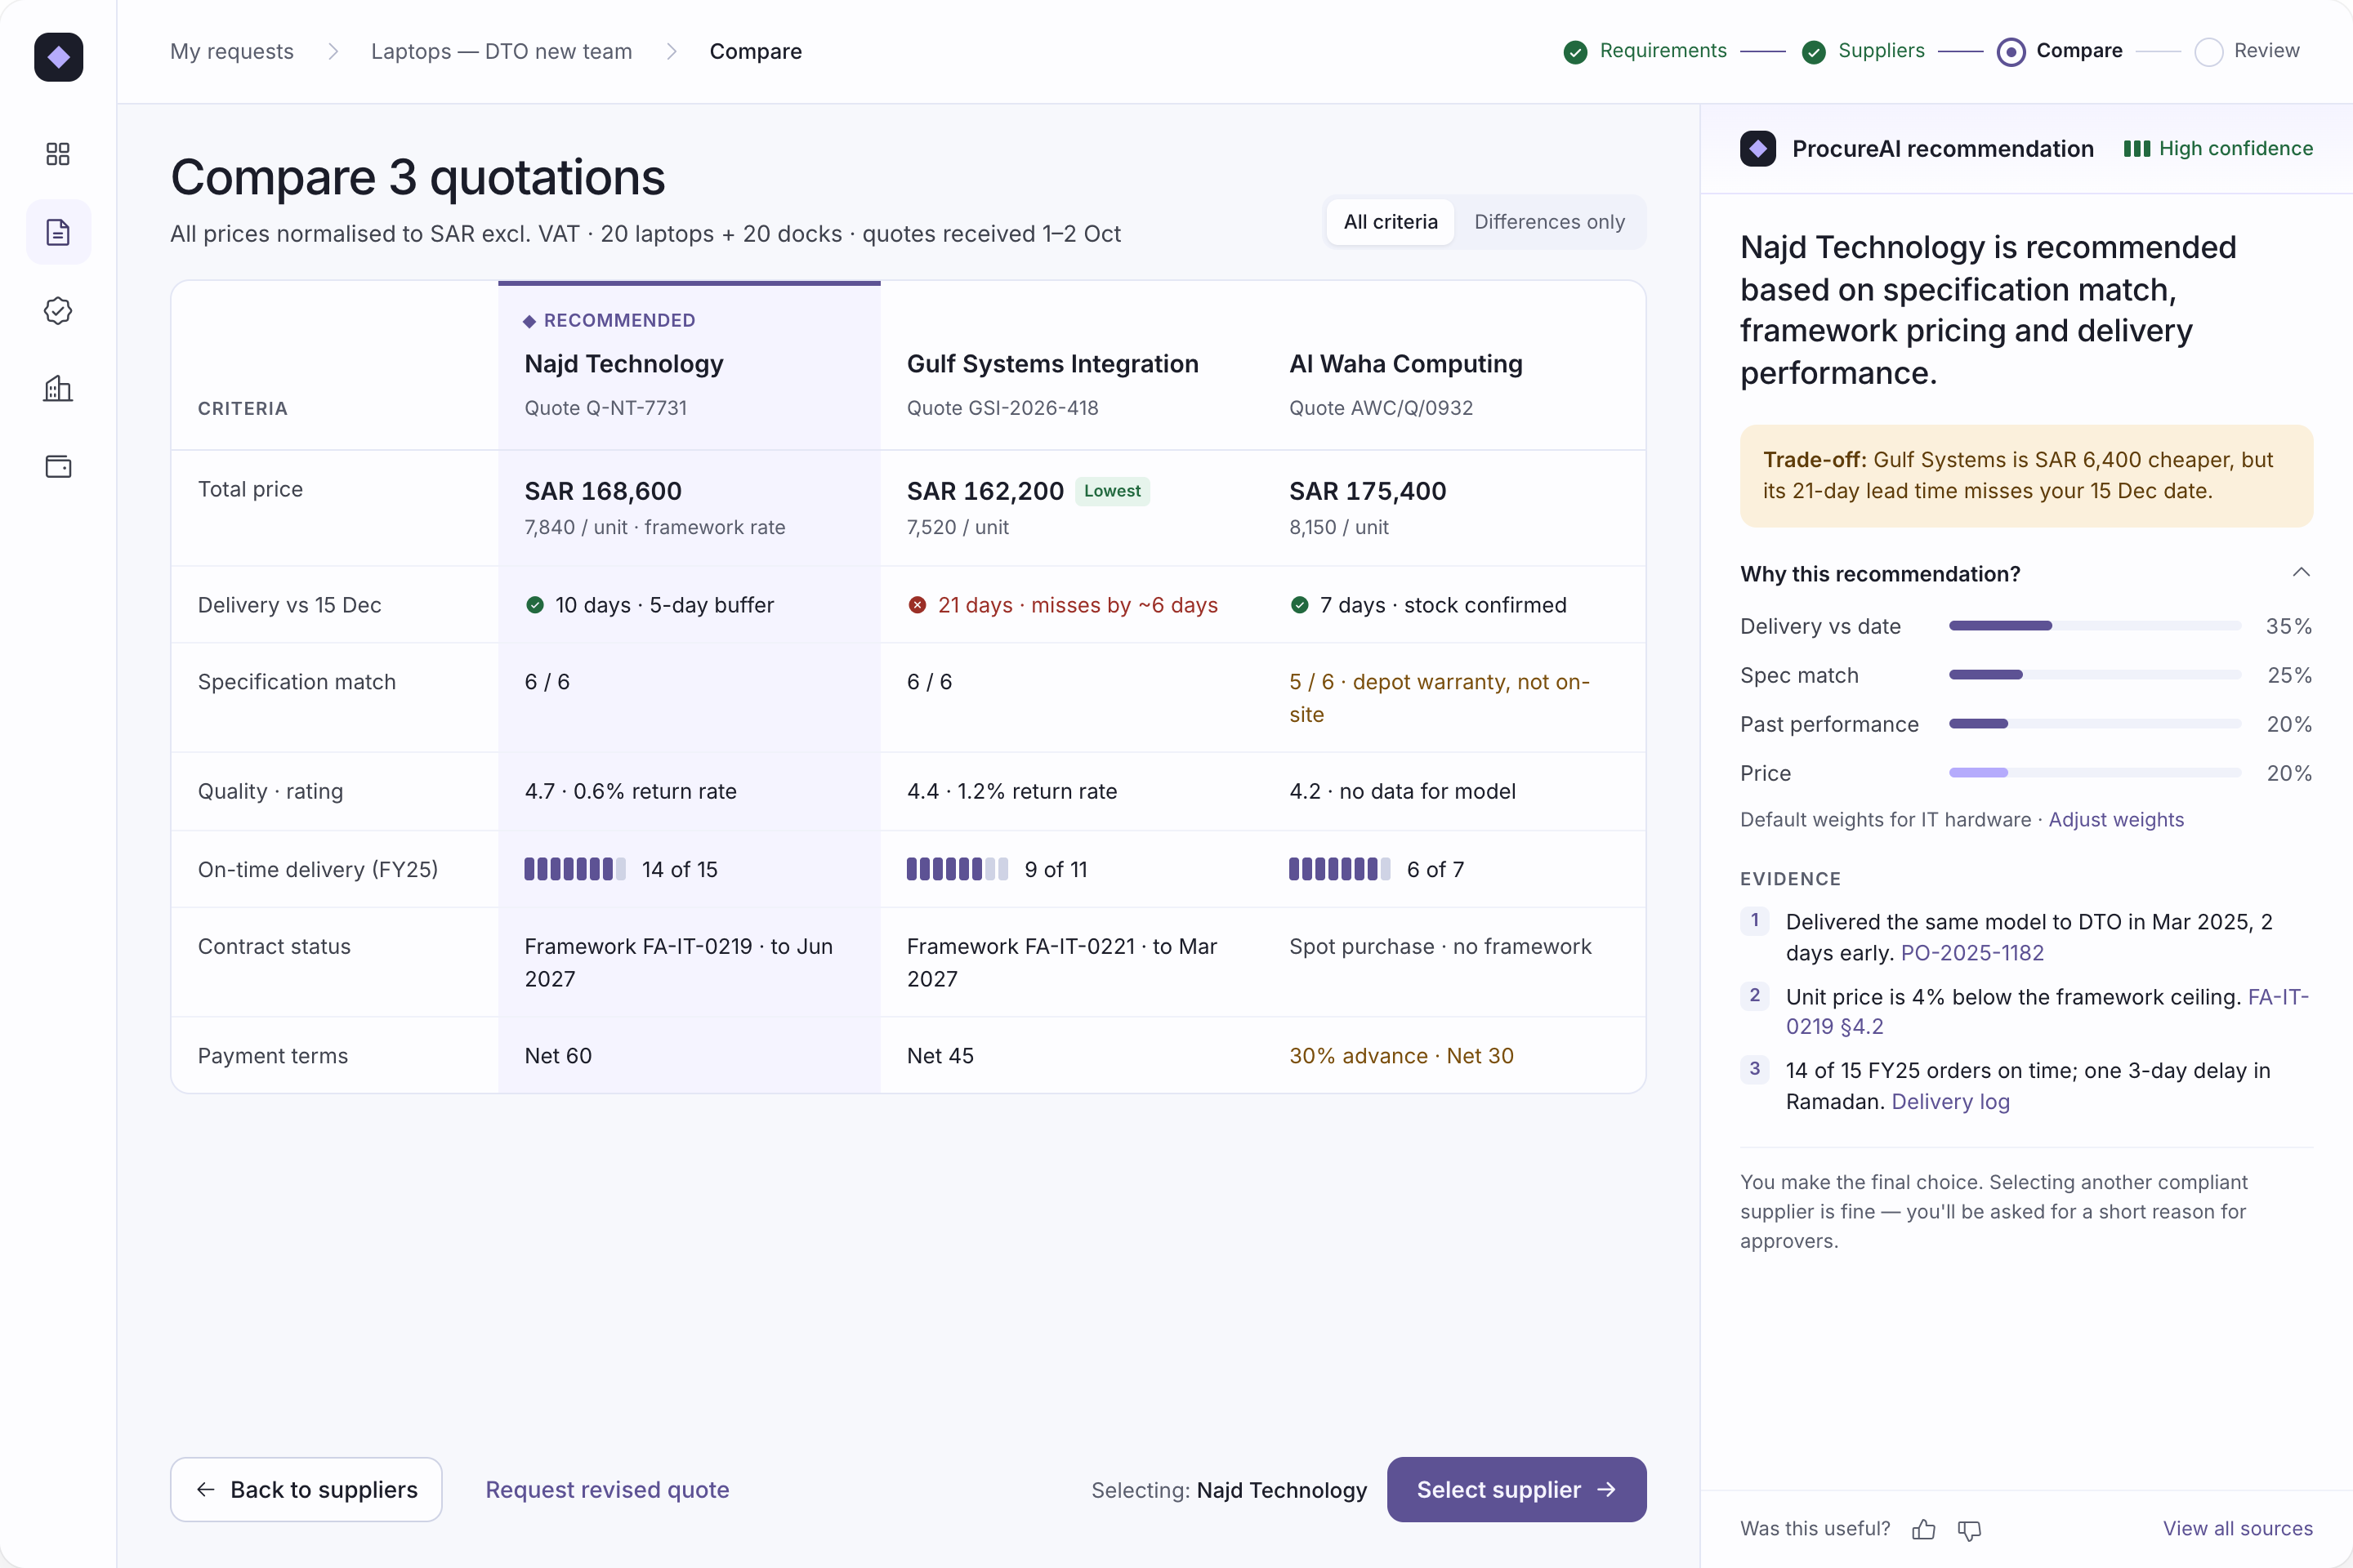Click the Requirements step check icon
Screen dimensions: 2353x1568
[1574, 52]
